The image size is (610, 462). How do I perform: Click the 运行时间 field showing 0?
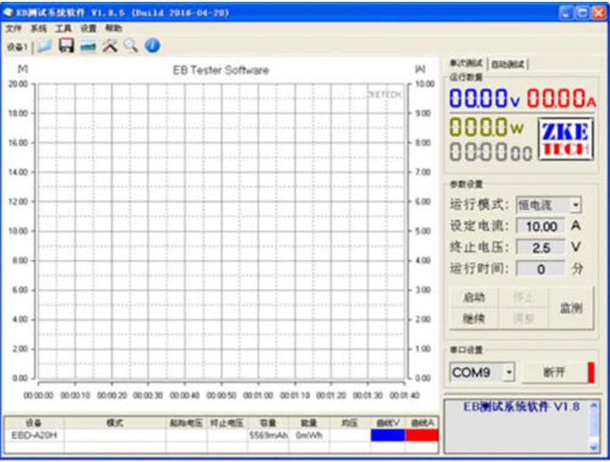pos(540,269)
